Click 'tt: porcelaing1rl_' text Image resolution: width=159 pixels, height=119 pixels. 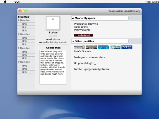point(85,63)
